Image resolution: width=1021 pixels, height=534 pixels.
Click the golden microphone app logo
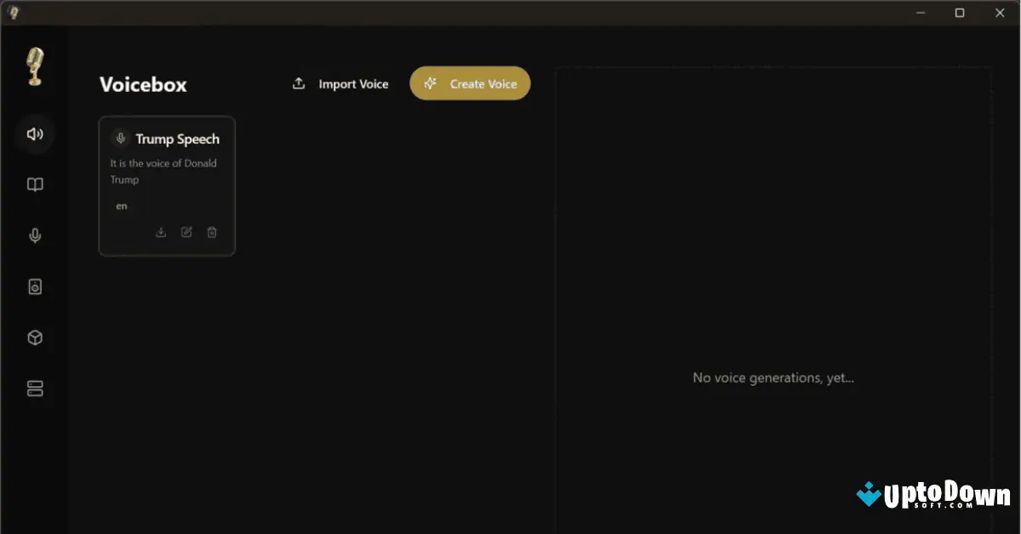coord(34,67)
